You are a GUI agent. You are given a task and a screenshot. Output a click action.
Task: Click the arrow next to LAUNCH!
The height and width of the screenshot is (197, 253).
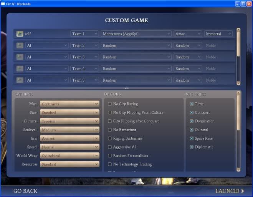pos(243,191)
